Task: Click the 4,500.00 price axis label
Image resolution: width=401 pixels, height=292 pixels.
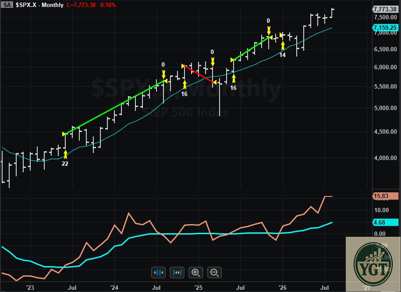Action: tap(385, 132)
